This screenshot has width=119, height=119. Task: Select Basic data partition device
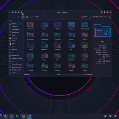click(16, 67)
